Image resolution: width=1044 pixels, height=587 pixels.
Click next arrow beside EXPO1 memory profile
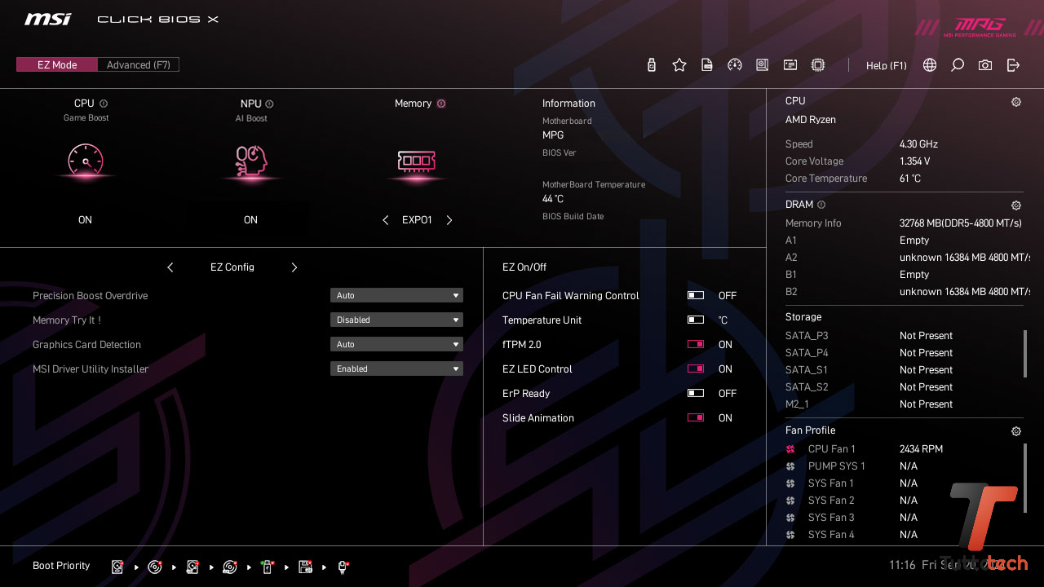[449, 220]
